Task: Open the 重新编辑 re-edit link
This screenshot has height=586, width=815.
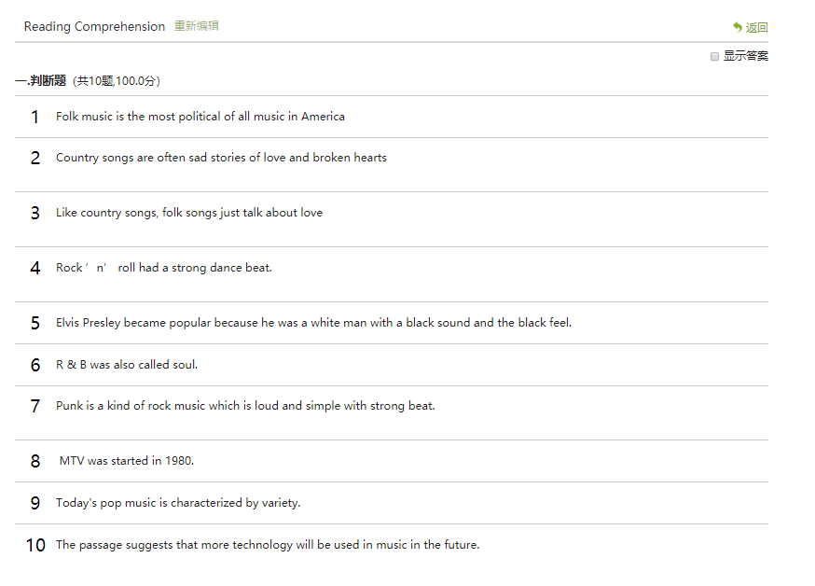Action: click(196, 26)
